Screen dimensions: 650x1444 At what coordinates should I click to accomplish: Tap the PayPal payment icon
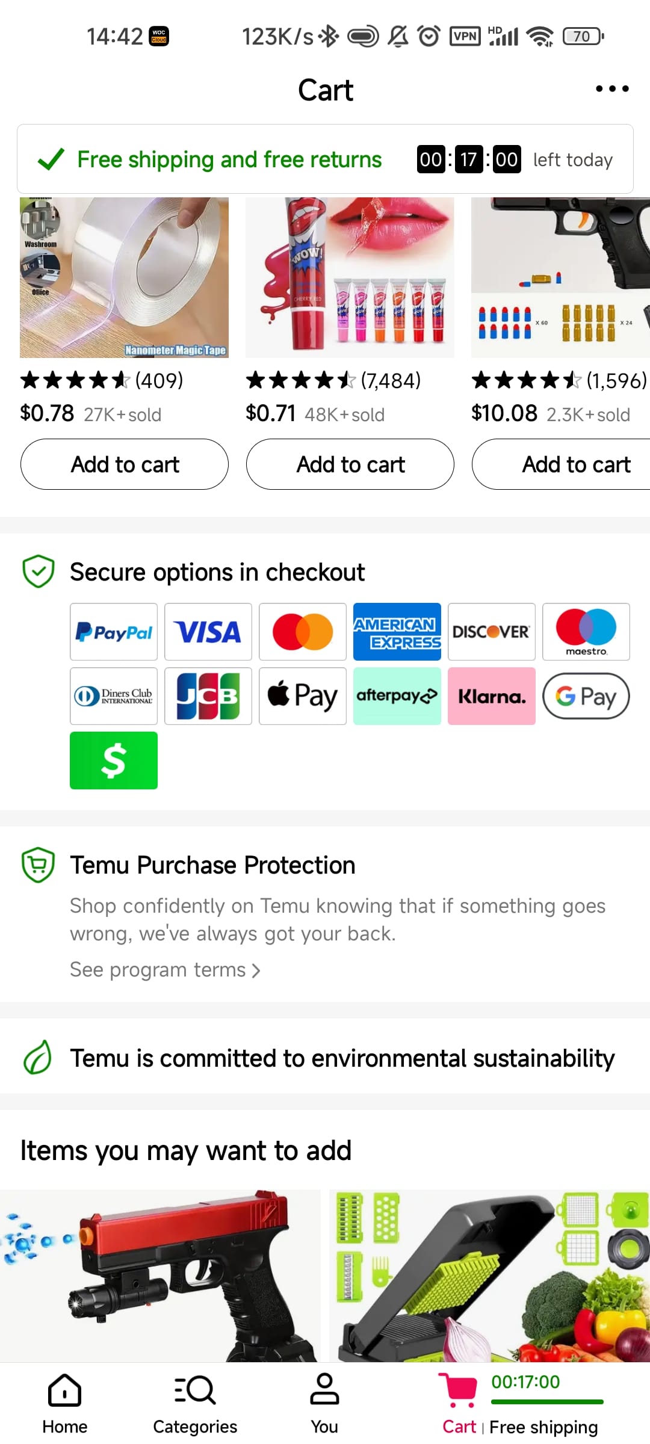pos(114,632)
